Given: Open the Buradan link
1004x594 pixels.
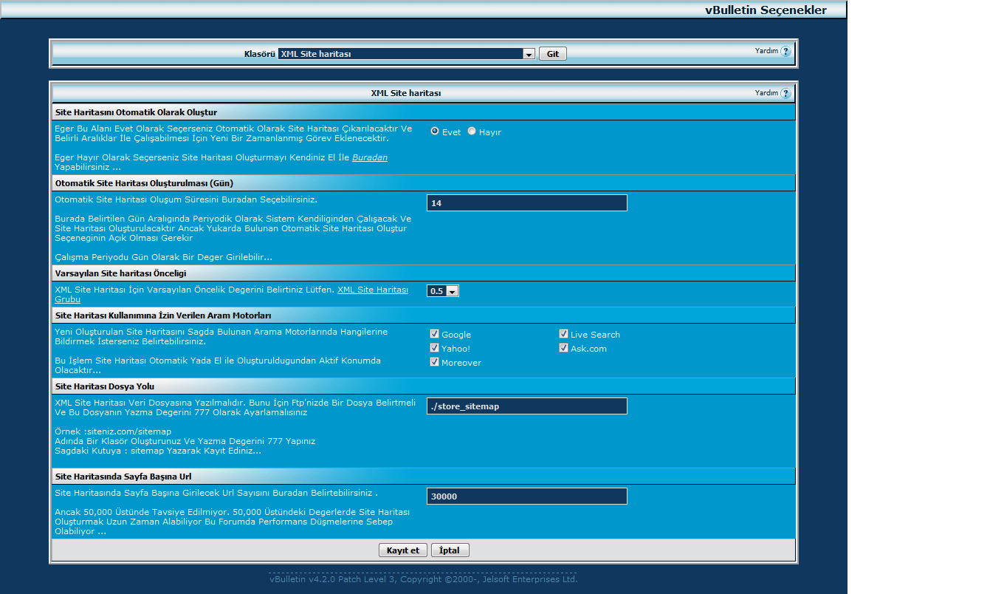Looking at the screenshot, I should [369, 157].
